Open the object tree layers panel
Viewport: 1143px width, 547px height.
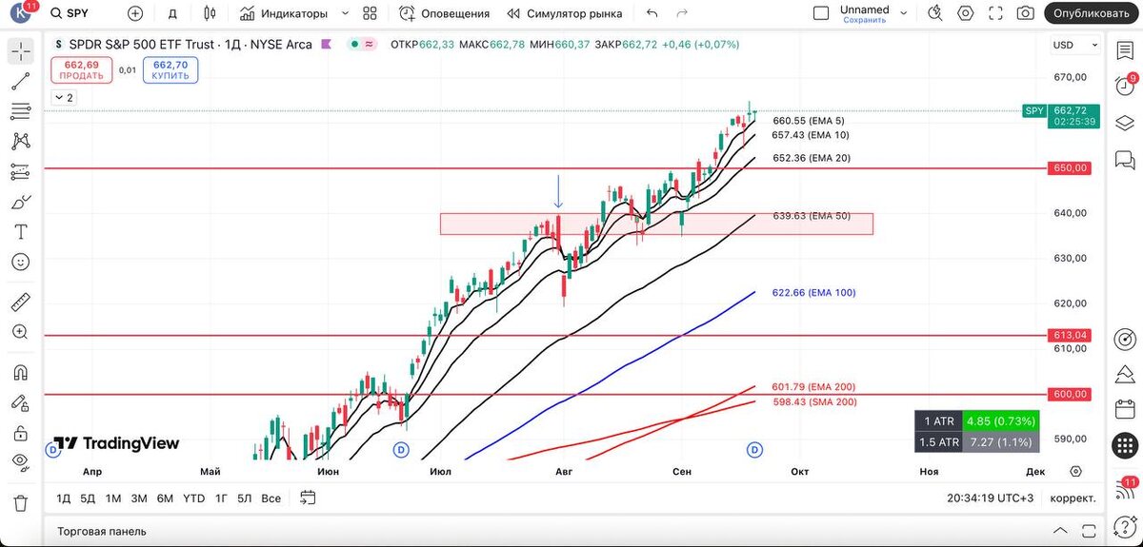click(1125, 123)
